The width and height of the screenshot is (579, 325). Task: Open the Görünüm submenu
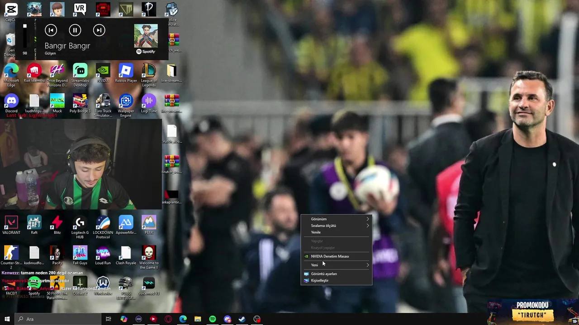[337, 219]
